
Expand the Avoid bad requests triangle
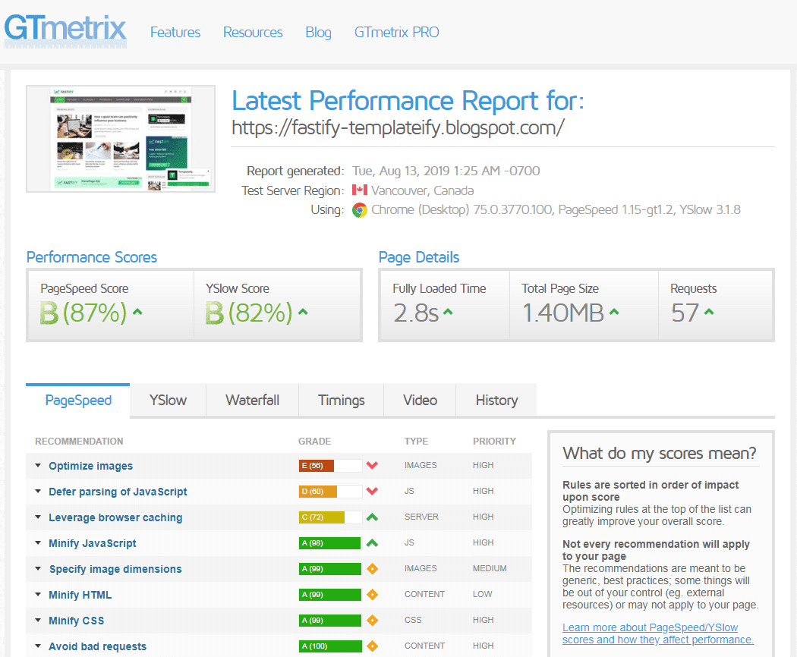(x=38, y=646)
